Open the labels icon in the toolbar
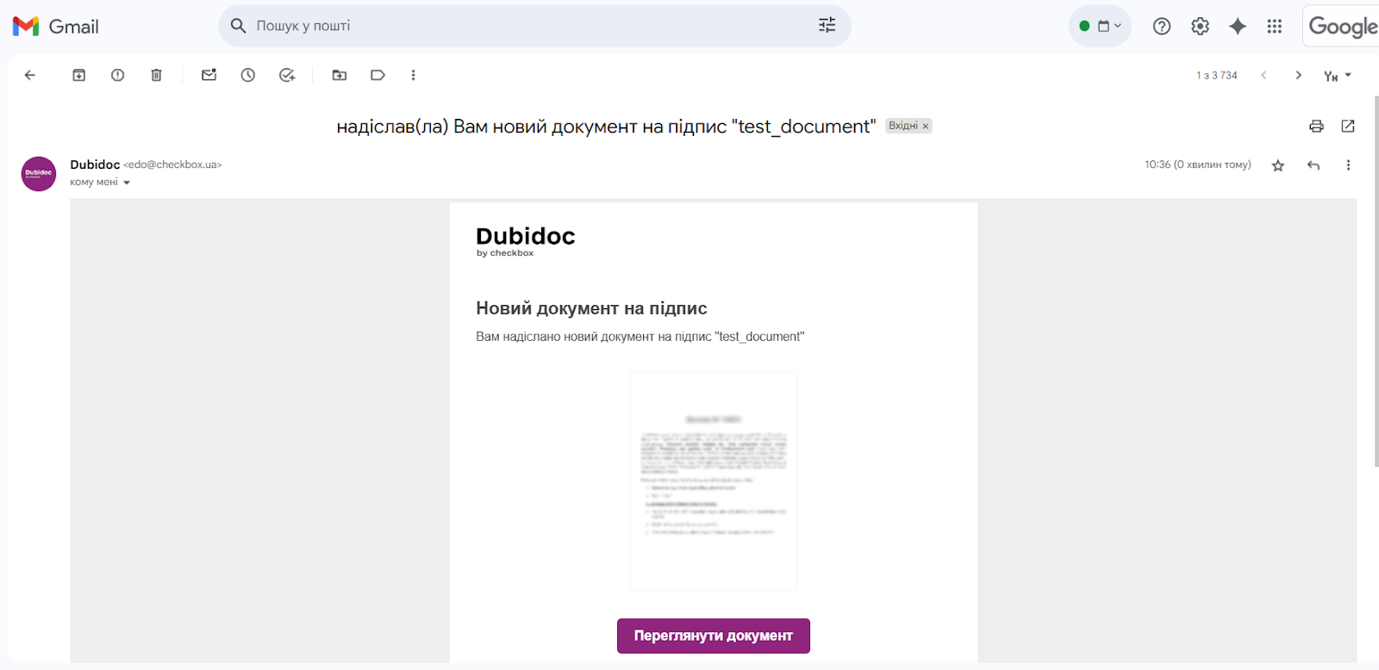The image size is (1379, 670). coord(378,76)
